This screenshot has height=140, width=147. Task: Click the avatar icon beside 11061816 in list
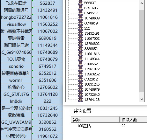tap(80, 54)
